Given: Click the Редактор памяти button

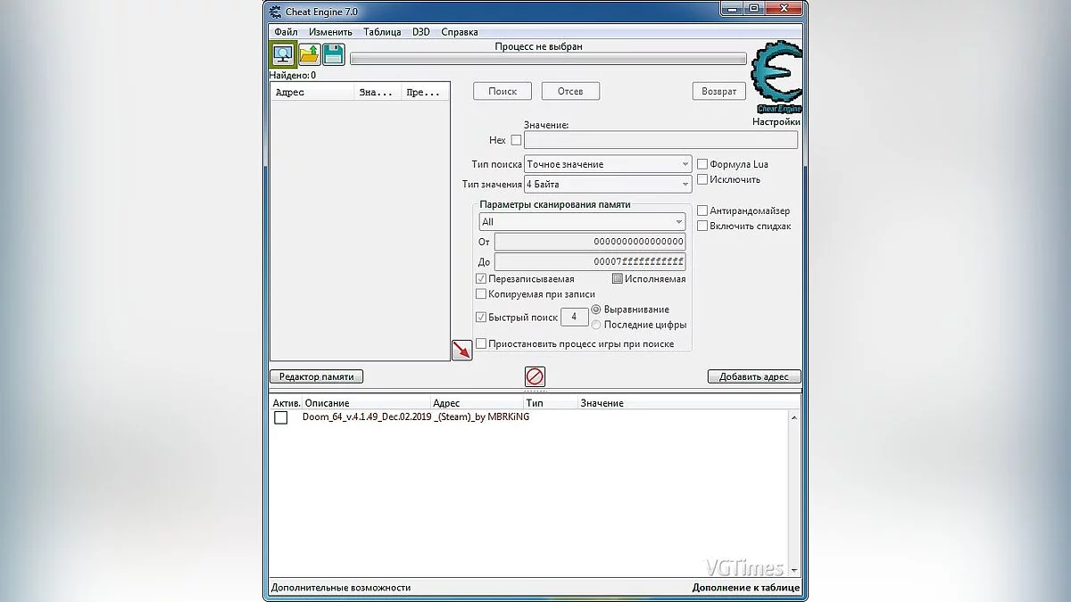Looking at the screenshot, I should click(x=316, y=376).
